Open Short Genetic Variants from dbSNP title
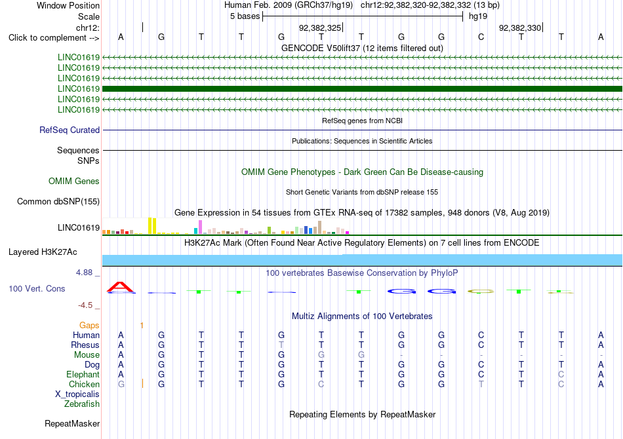 click(x=362, y=192)
